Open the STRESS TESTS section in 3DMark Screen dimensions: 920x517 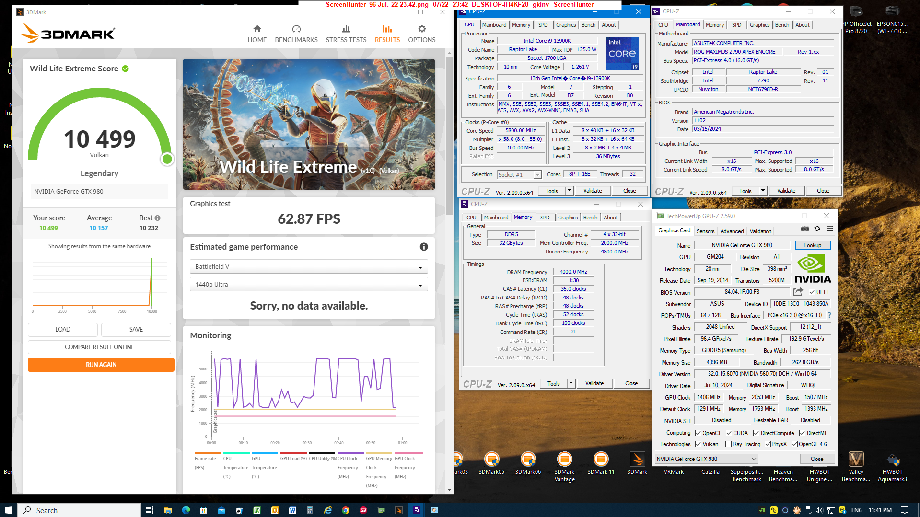[x=346, y=34]
